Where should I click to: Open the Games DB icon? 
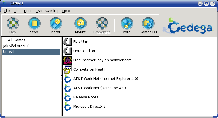[x=148, y=23]
